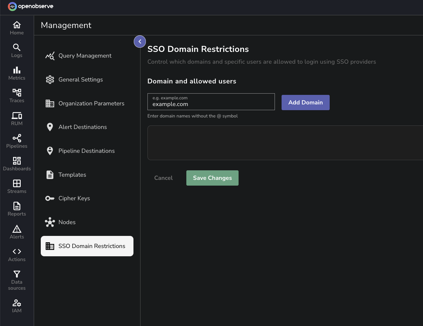Screen dimensions: 423x326
Task: Open the Alerts warning icon
Action: pos(17,229)
